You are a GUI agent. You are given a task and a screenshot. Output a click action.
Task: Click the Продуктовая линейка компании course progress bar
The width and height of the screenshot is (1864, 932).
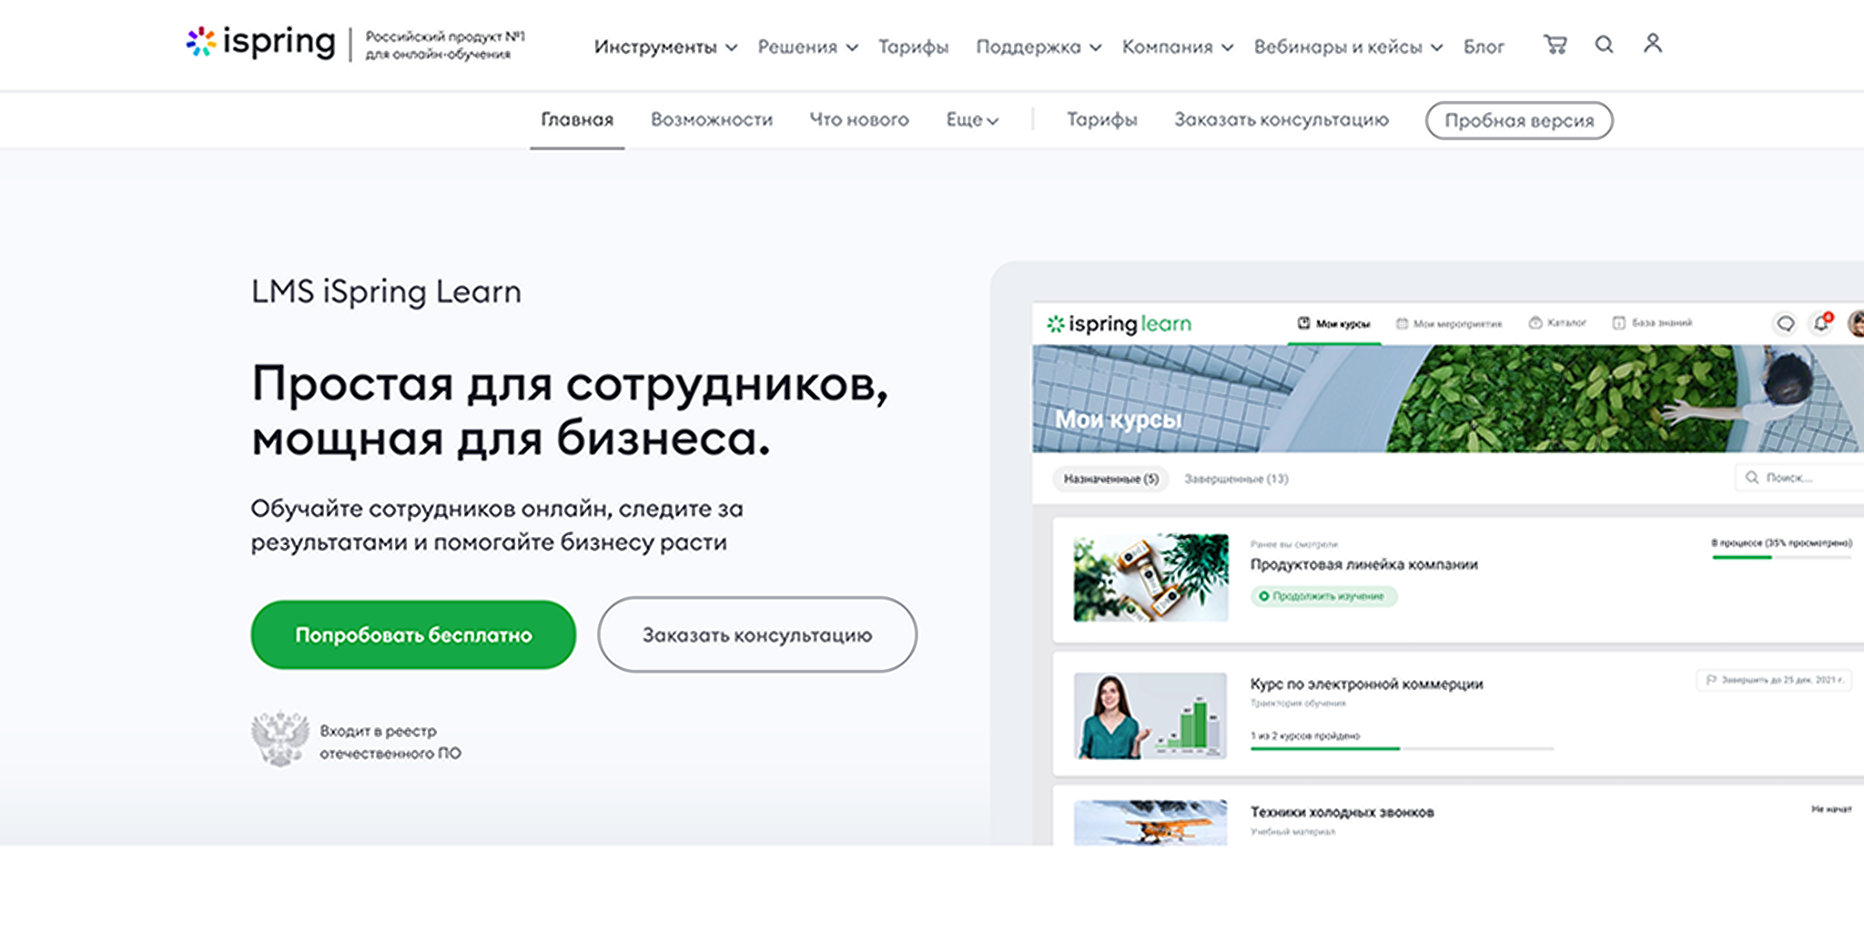click(x=1780, y=557)
